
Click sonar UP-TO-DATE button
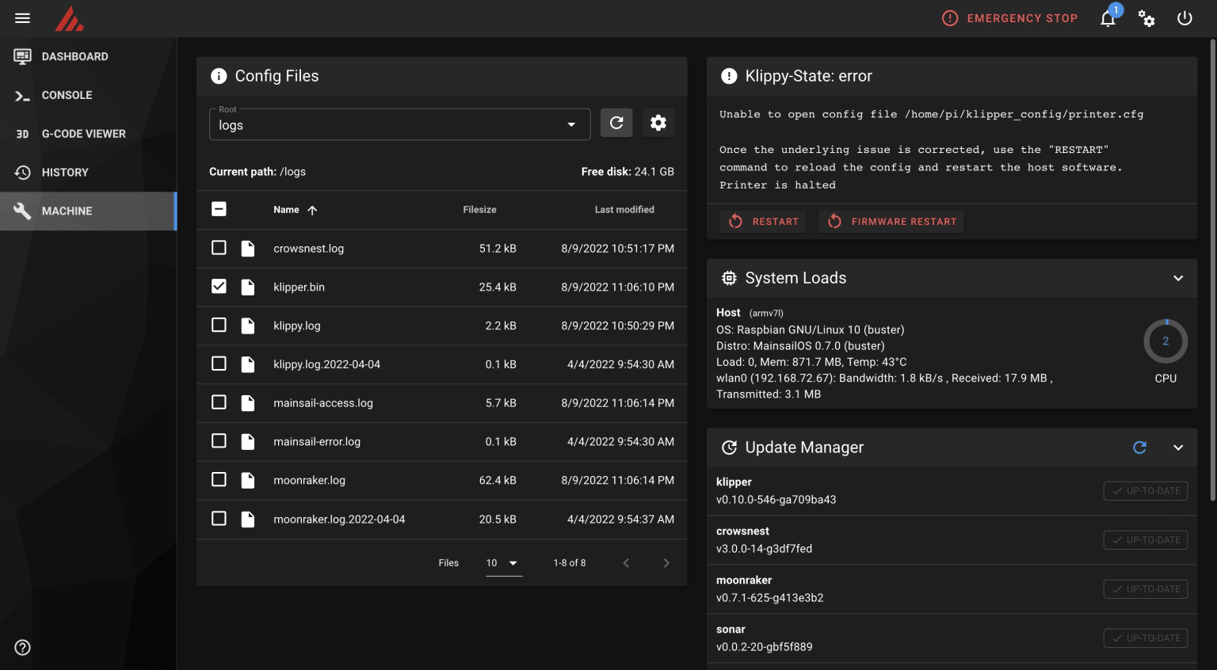click(1146, 638)
